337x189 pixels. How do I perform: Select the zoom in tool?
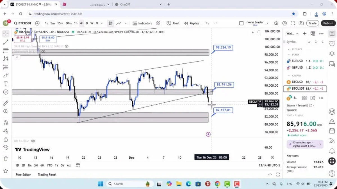coord(6,111)
